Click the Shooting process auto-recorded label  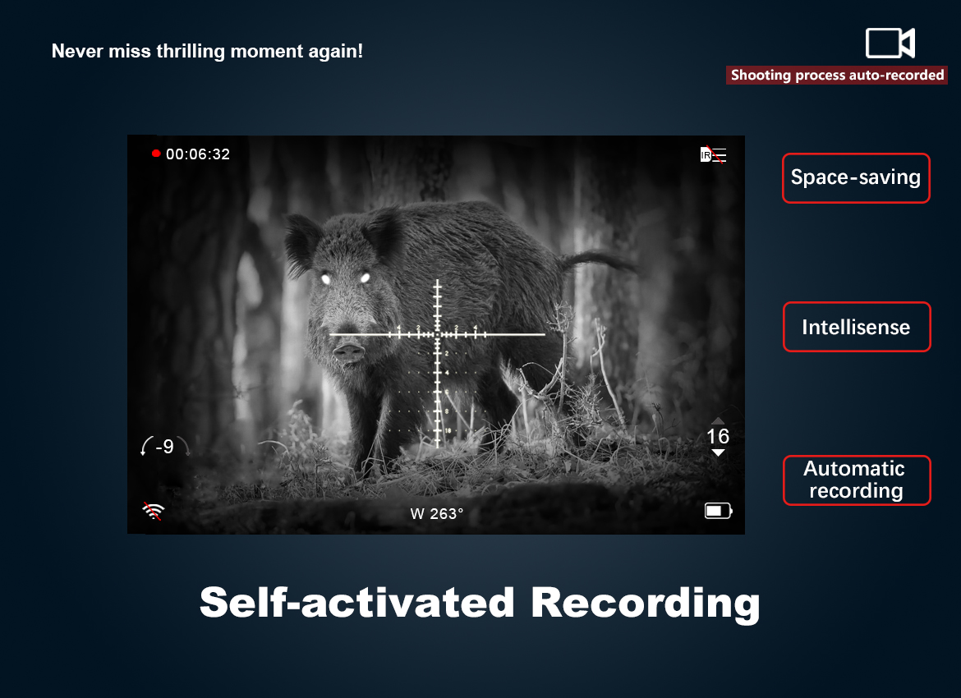click(x=837, y=75)
